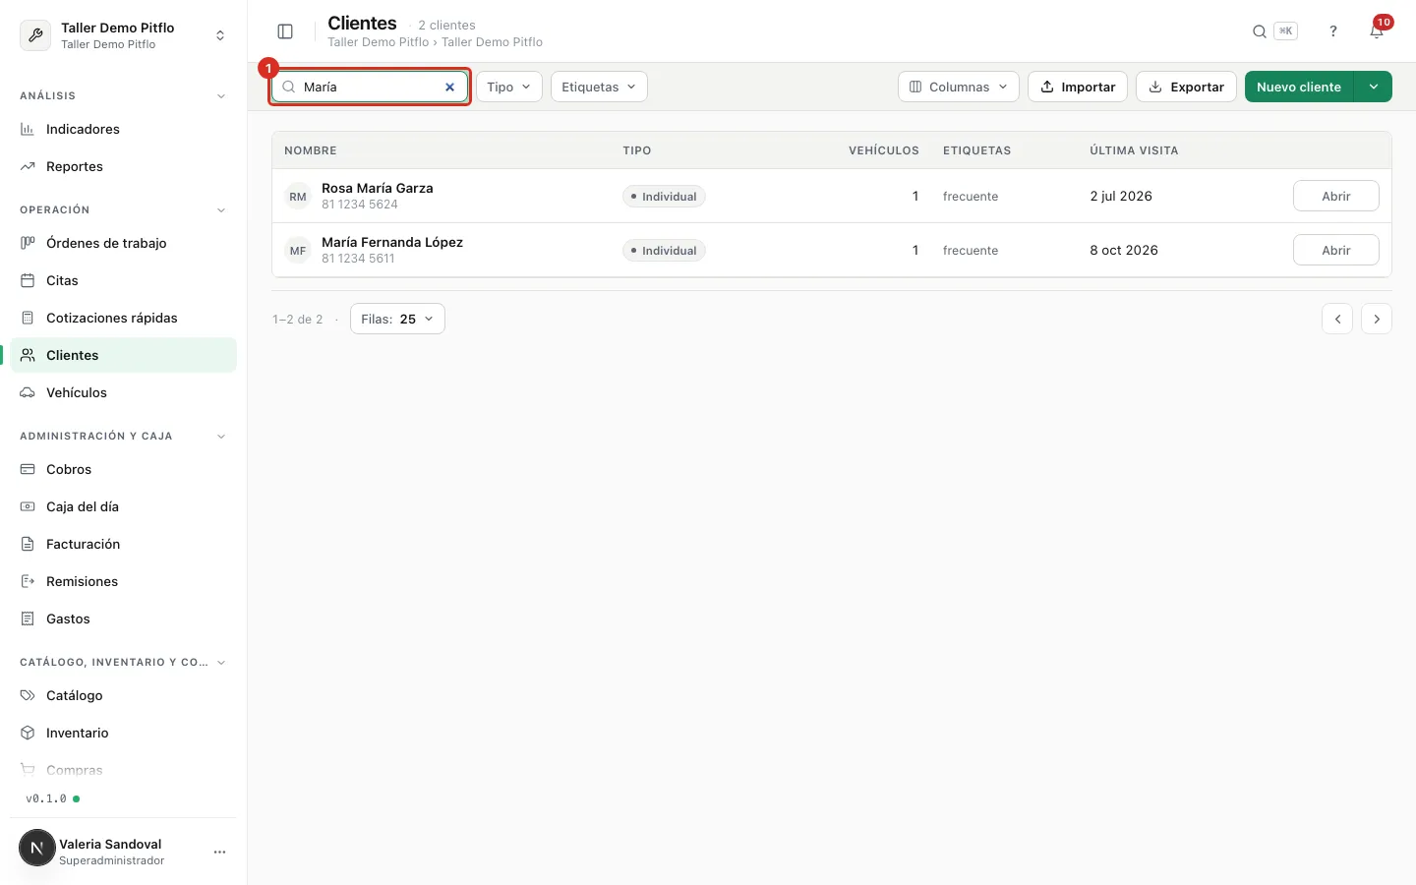Screen dimensions: 1416x885
Task: Go to previous page of results
Action: pos(1337,319)
